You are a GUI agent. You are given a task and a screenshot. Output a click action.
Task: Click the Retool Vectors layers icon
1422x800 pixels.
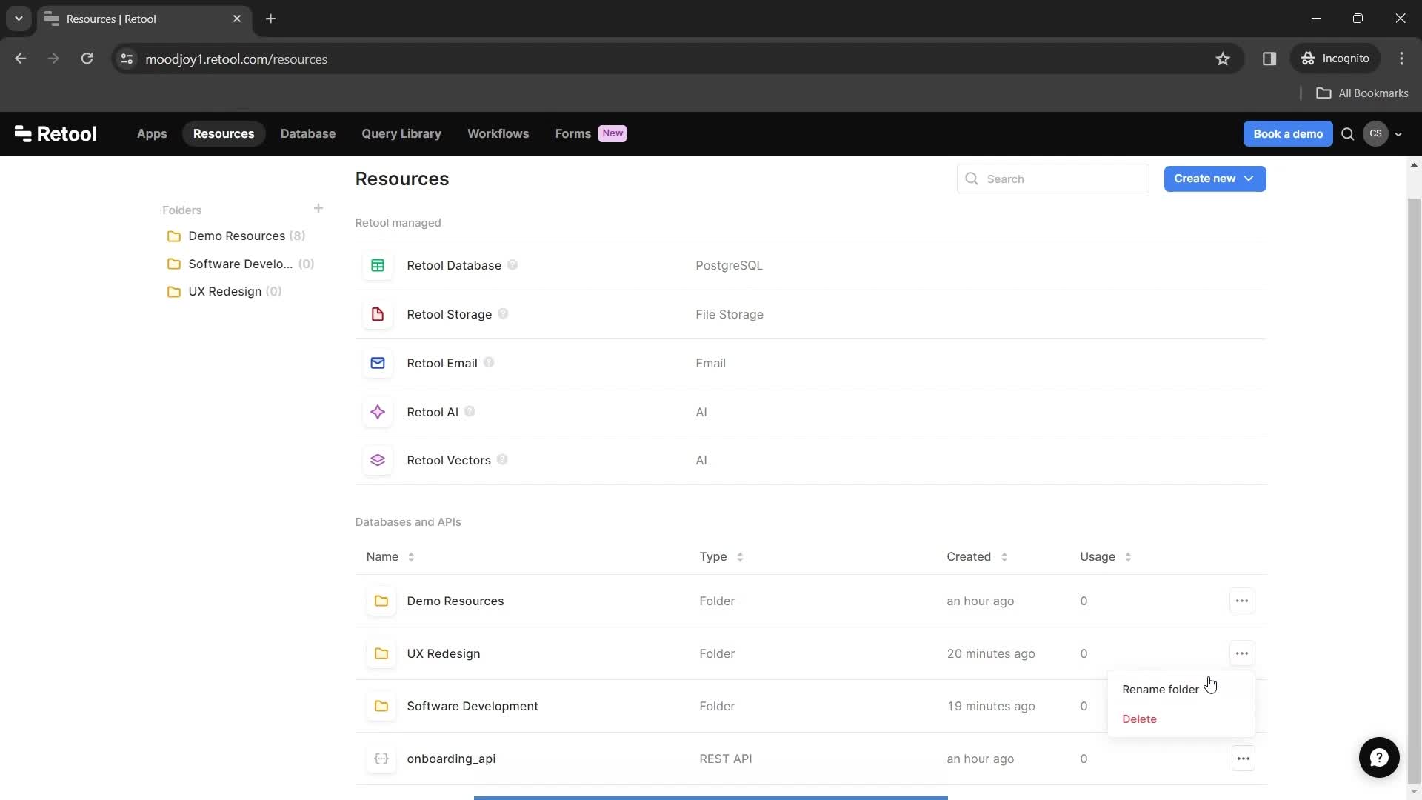[378, 460]
